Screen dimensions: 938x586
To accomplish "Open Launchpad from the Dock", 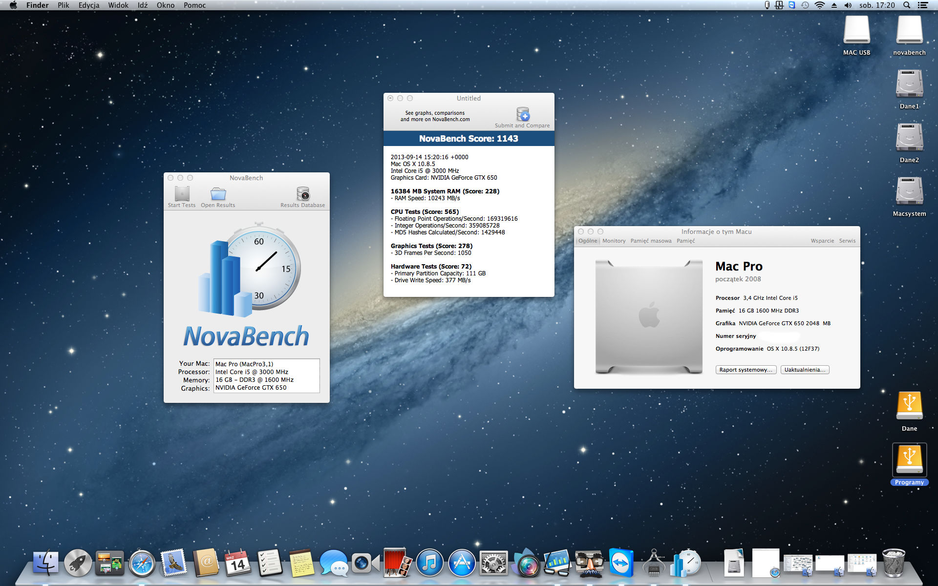I will coord(78,563).
